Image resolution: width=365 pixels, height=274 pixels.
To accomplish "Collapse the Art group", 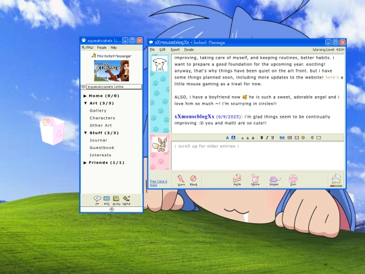I will 85,104.
